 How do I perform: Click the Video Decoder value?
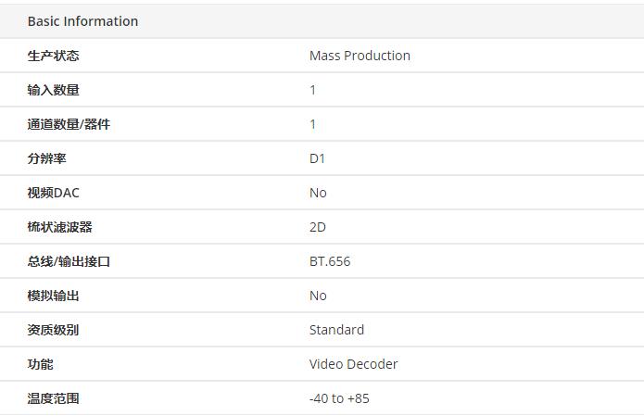(353, 364)
